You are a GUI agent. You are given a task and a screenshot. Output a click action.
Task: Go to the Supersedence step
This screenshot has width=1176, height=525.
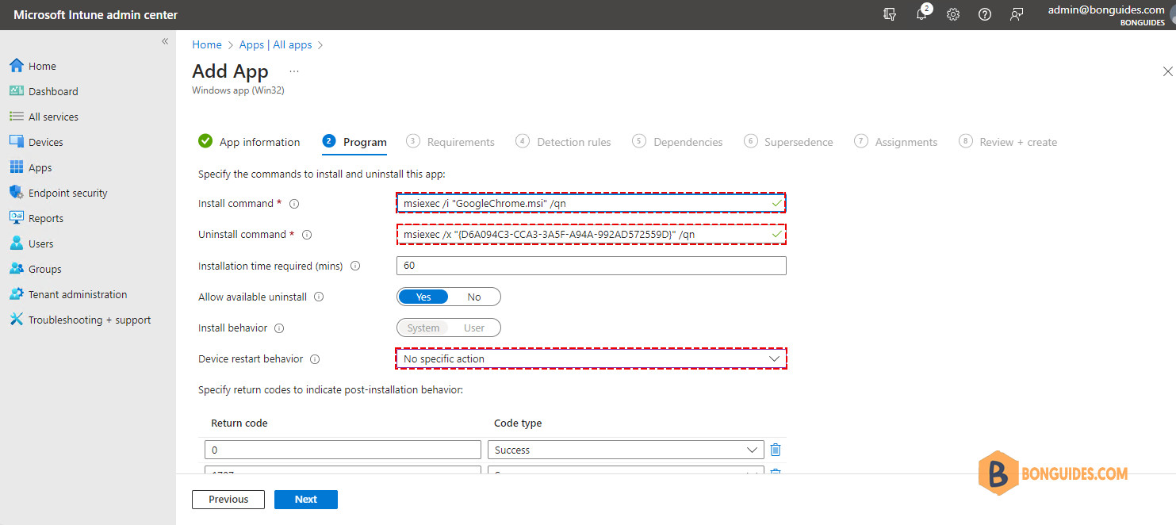pos(789,142)
